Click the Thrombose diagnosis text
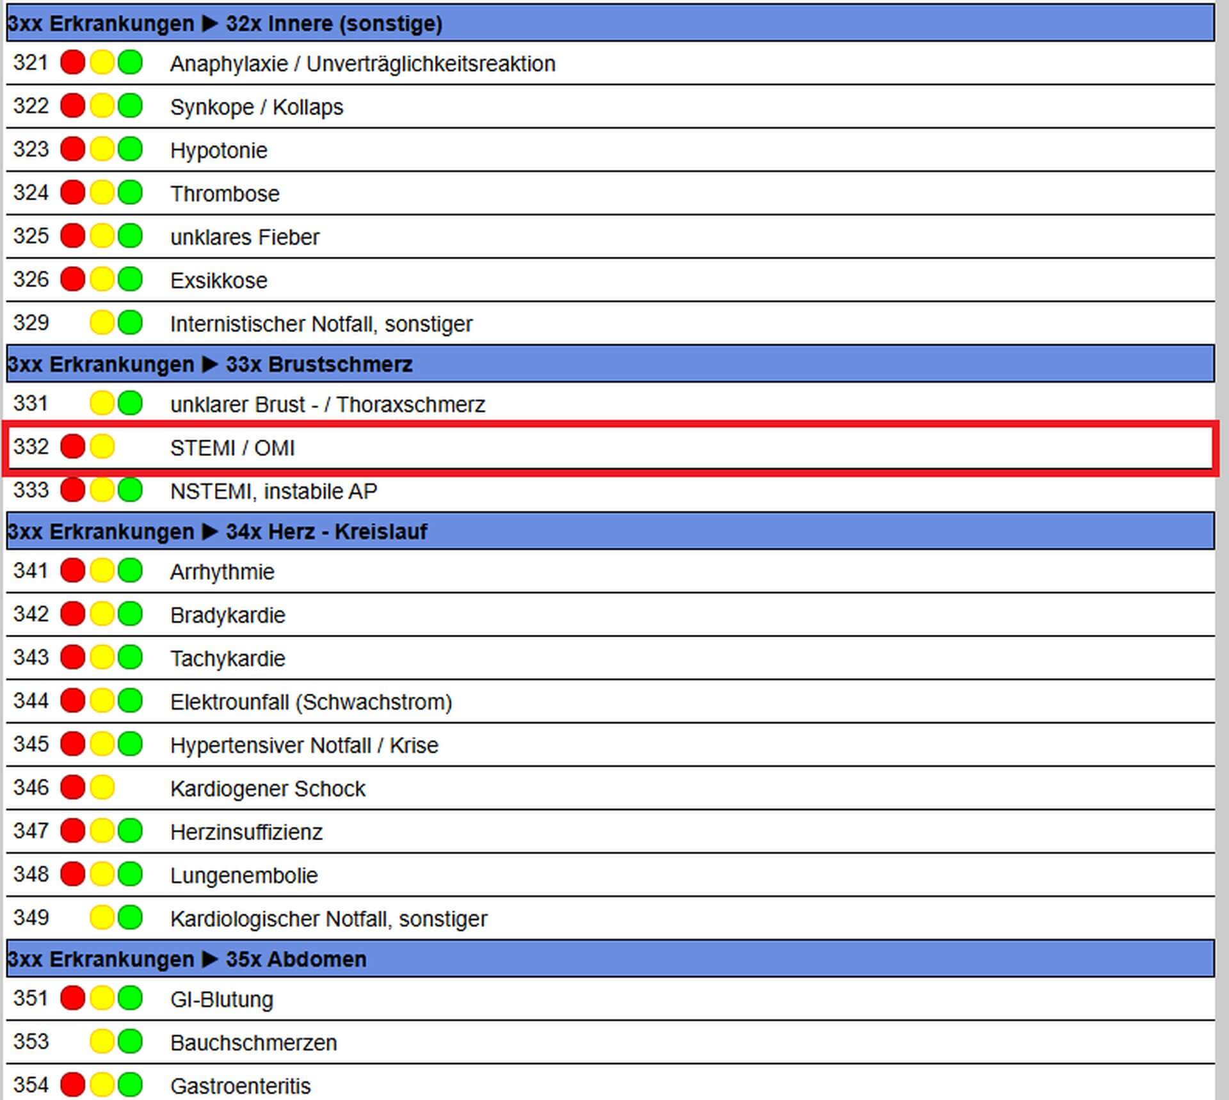The width and height of the screenshot is (1229, 1100). (x=225, y=194)
